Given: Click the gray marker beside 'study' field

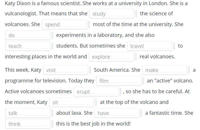Looking at the screenshot, I should (x=136, y=14).
